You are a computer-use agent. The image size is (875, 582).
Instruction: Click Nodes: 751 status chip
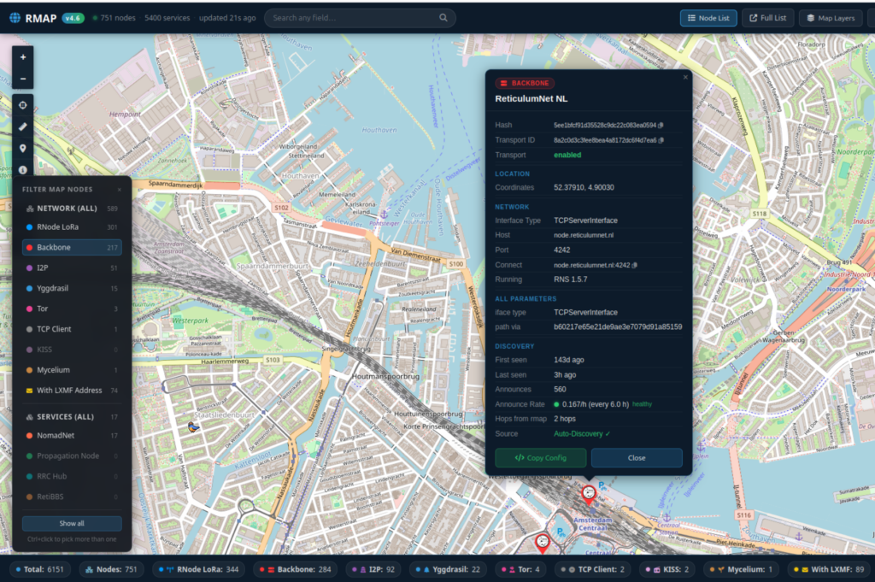[x=112, y=570]
